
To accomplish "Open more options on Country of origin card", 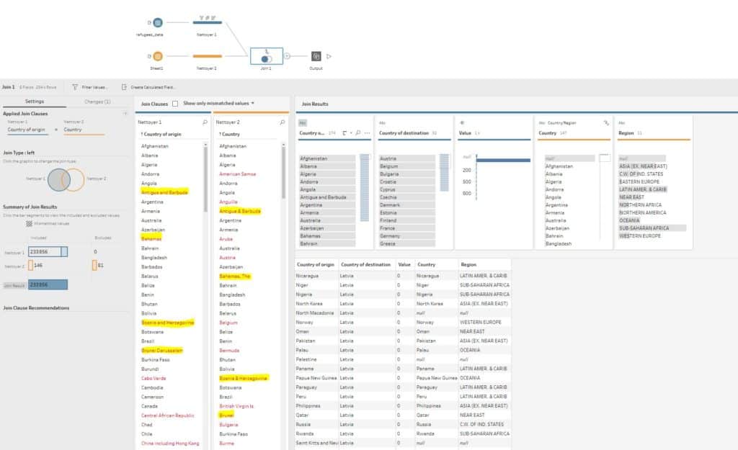I will pyautogui.click(x=367, y=133).
